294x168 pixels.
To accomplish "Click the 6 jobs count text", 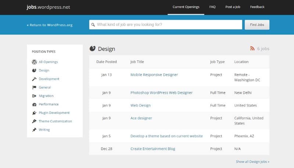I will coord(263,49).
